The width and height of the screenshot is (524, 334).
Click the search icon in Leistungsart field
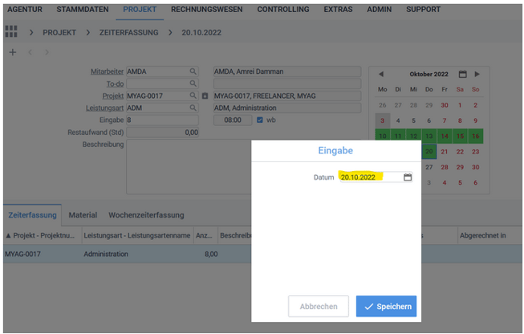click(193, 108)
